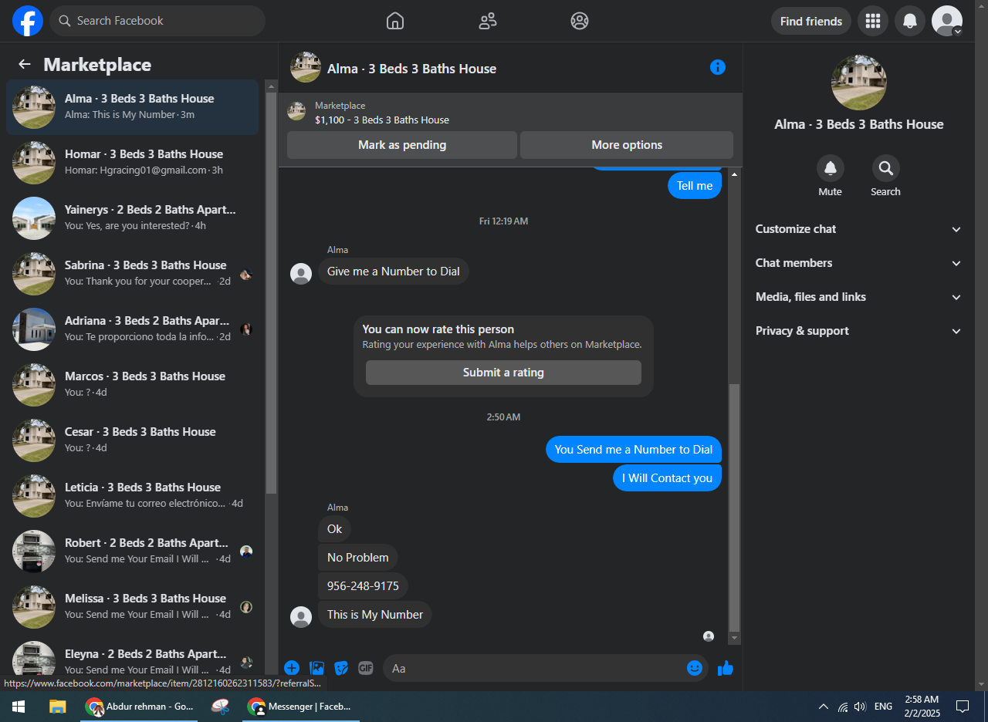Click More options button

(627, 145)
